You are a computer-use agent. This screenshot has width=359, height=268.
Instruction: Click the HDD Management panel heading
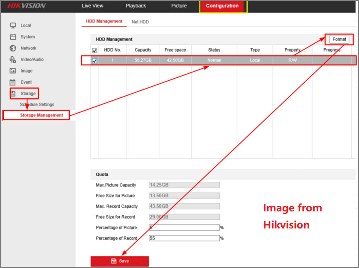(x=114, y=39)
